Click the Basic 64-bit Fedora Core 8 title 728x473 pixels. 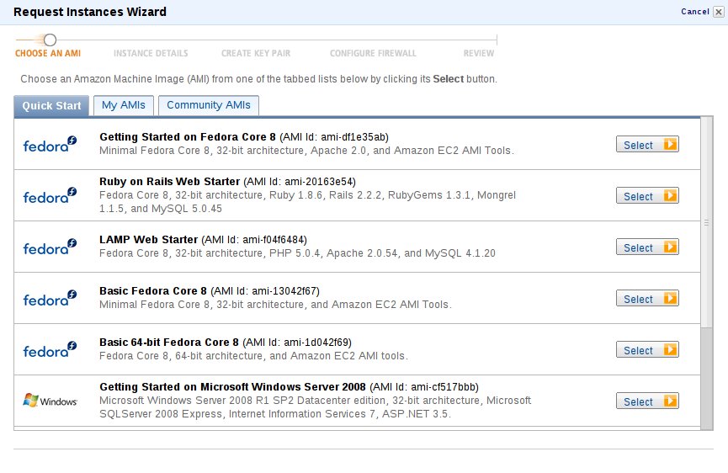(169, 343)
